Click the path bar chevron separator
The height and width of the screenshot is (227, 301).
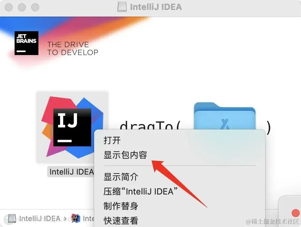[65, 219]
